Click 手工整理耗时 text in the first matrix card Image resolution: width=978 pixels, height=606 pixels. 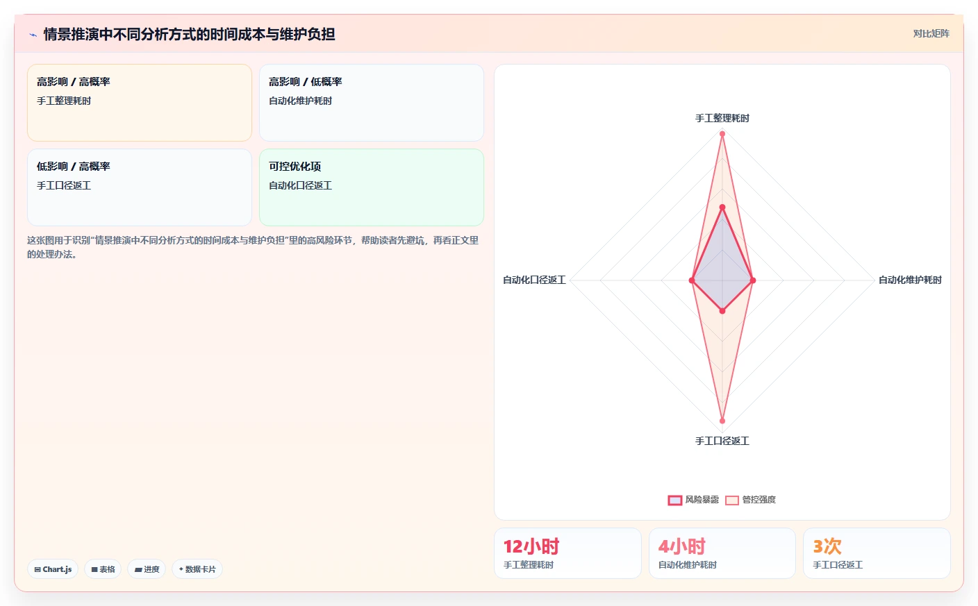point(64,101)
